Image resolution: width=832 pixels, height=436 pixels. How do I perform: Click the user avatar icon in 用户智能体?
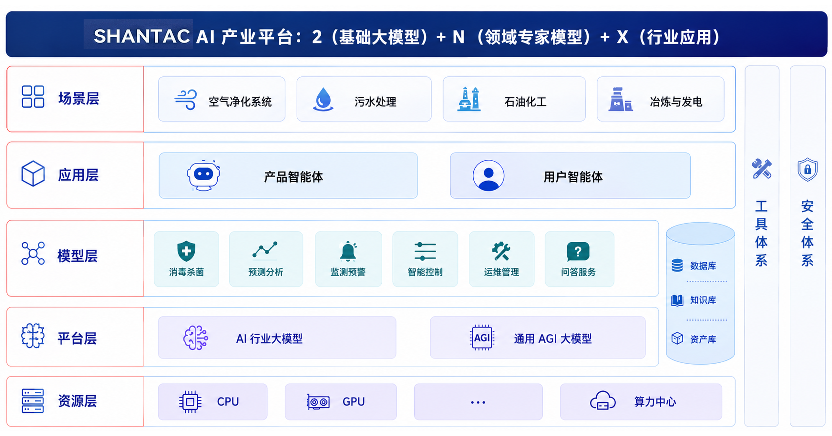point(488,175)
